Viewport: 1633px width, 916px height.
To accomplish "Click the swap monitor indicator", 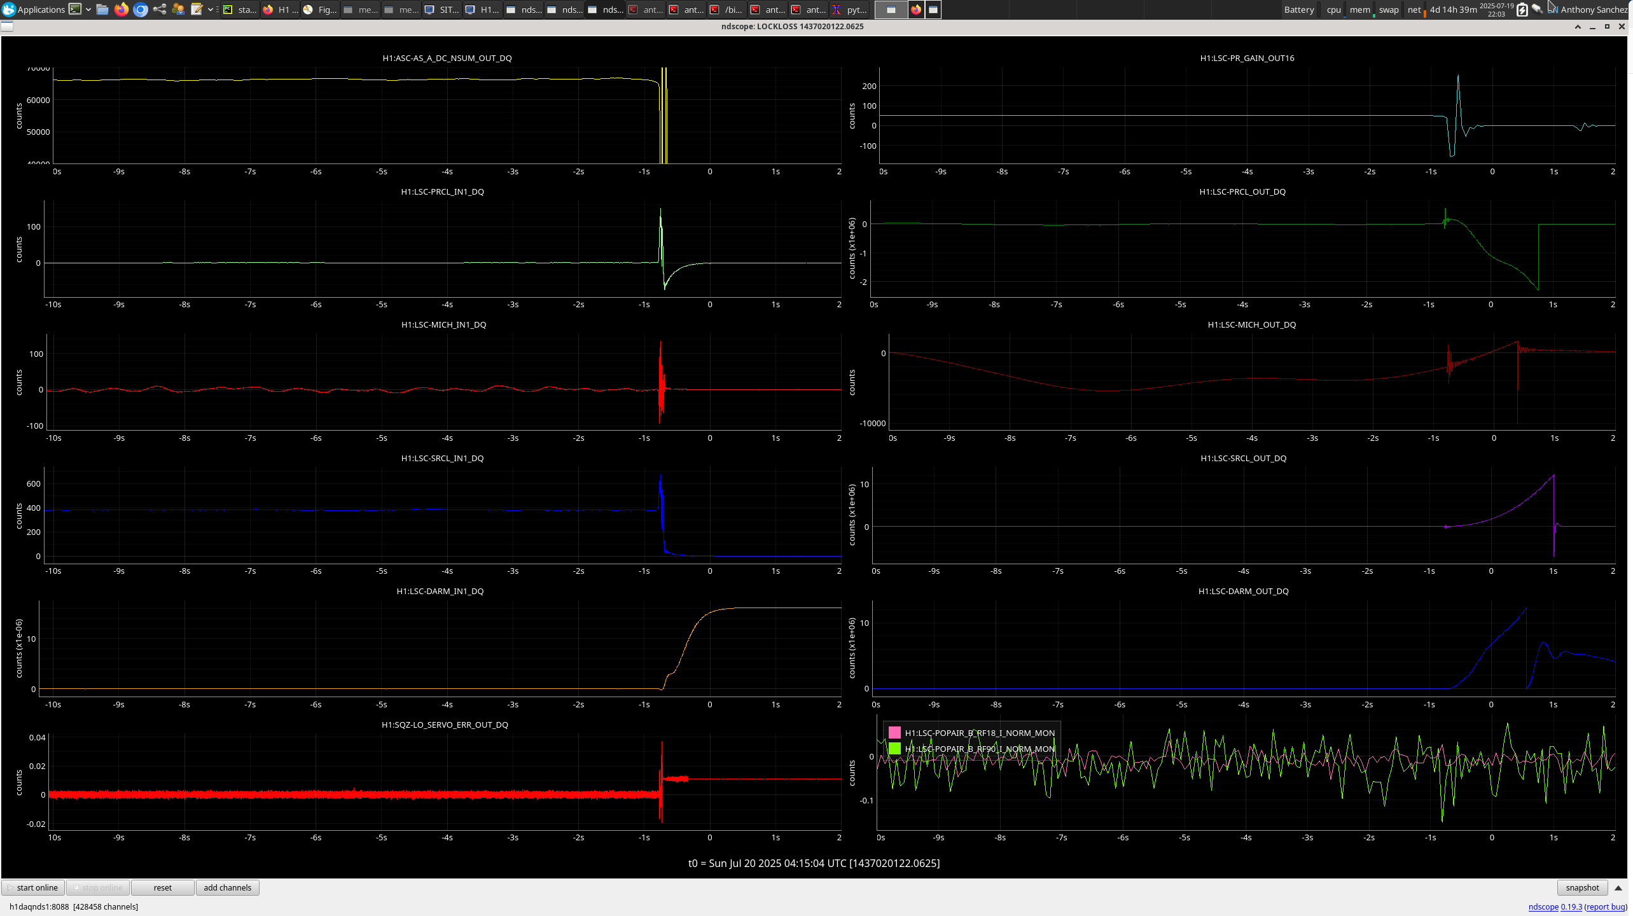I will click(1388, 10).
